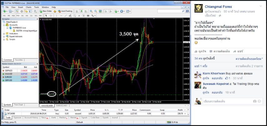Select the Text 'A' drawing tool

(79, 16)
